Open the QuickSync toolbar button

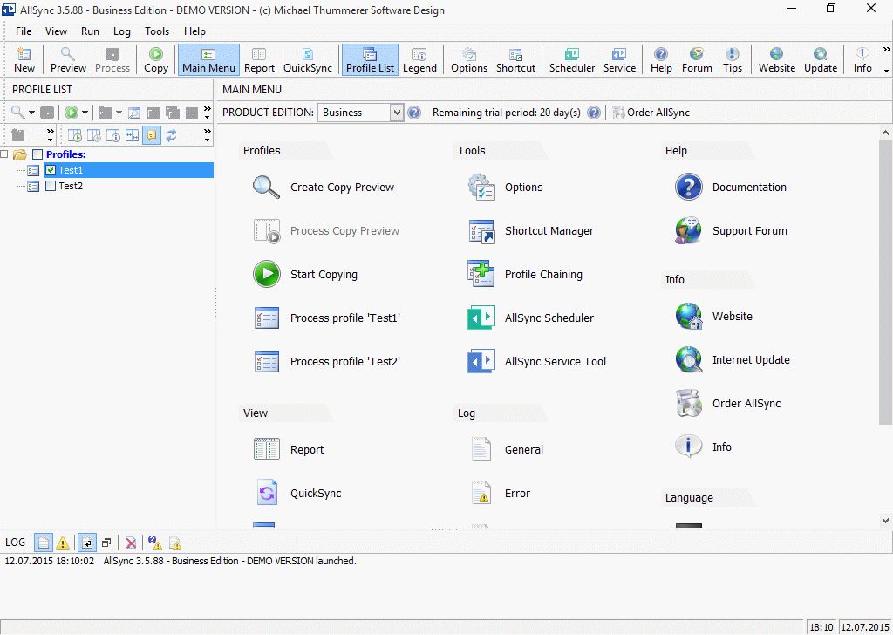pyautogui.click(x=307, y=58)
